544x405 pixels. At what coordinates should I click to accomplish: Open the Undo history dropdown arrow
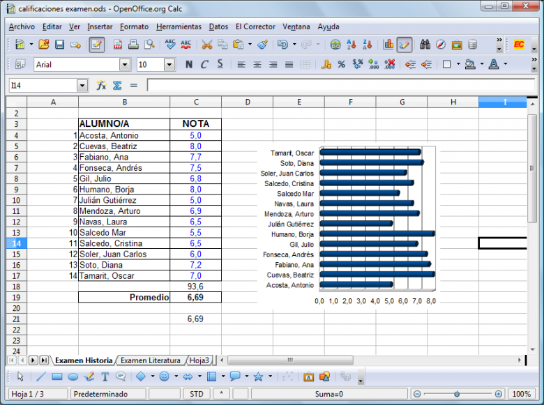294,45
